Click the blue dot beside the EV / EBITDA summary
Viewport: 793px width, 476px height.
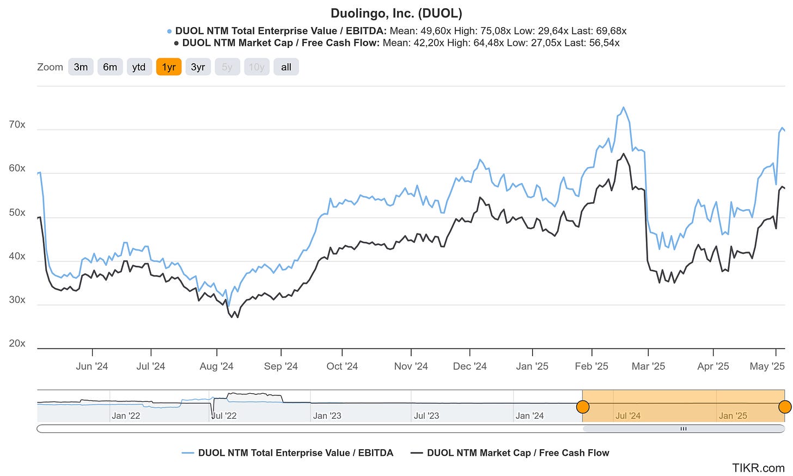click(x=169, y=32)
